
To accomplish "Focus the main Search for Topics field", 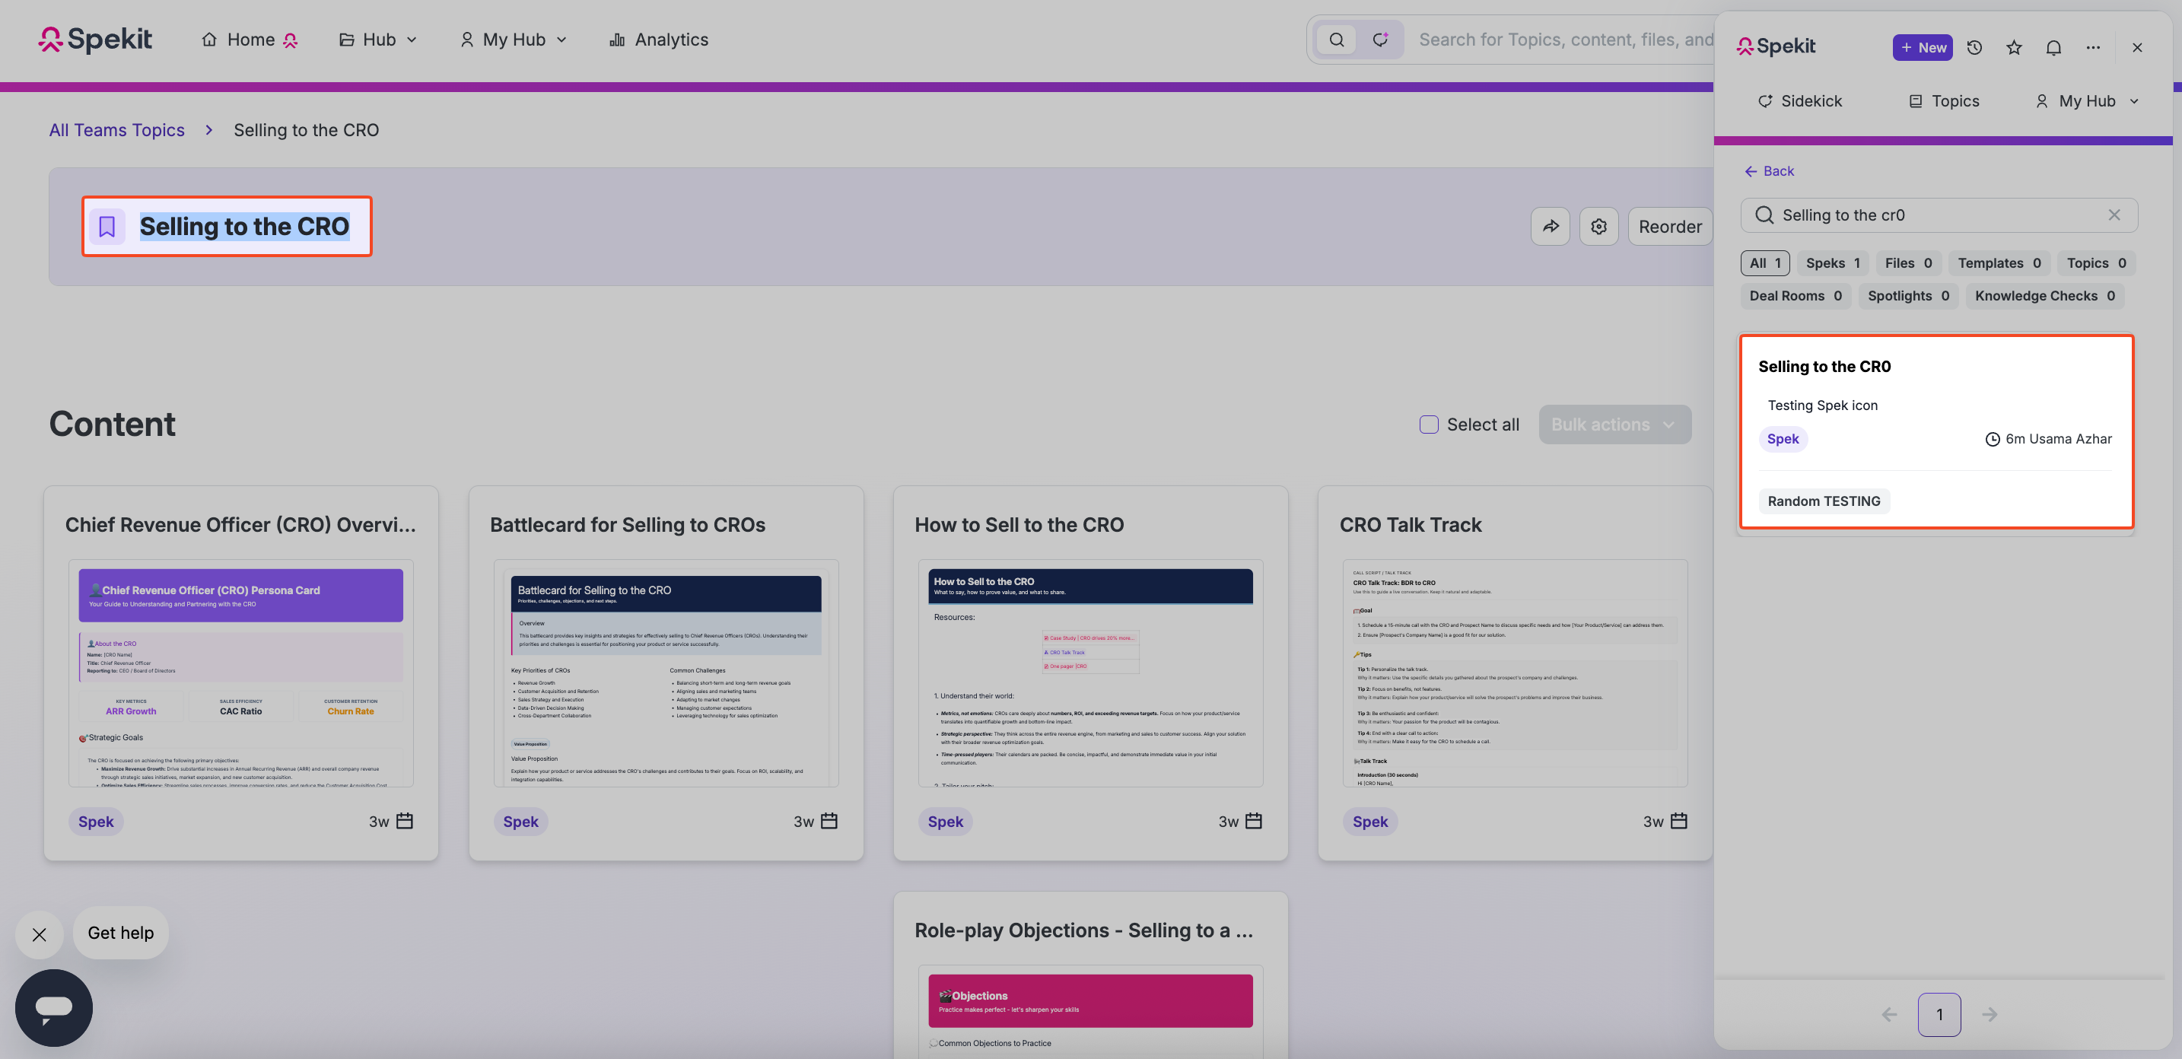I will point(1565,40).
